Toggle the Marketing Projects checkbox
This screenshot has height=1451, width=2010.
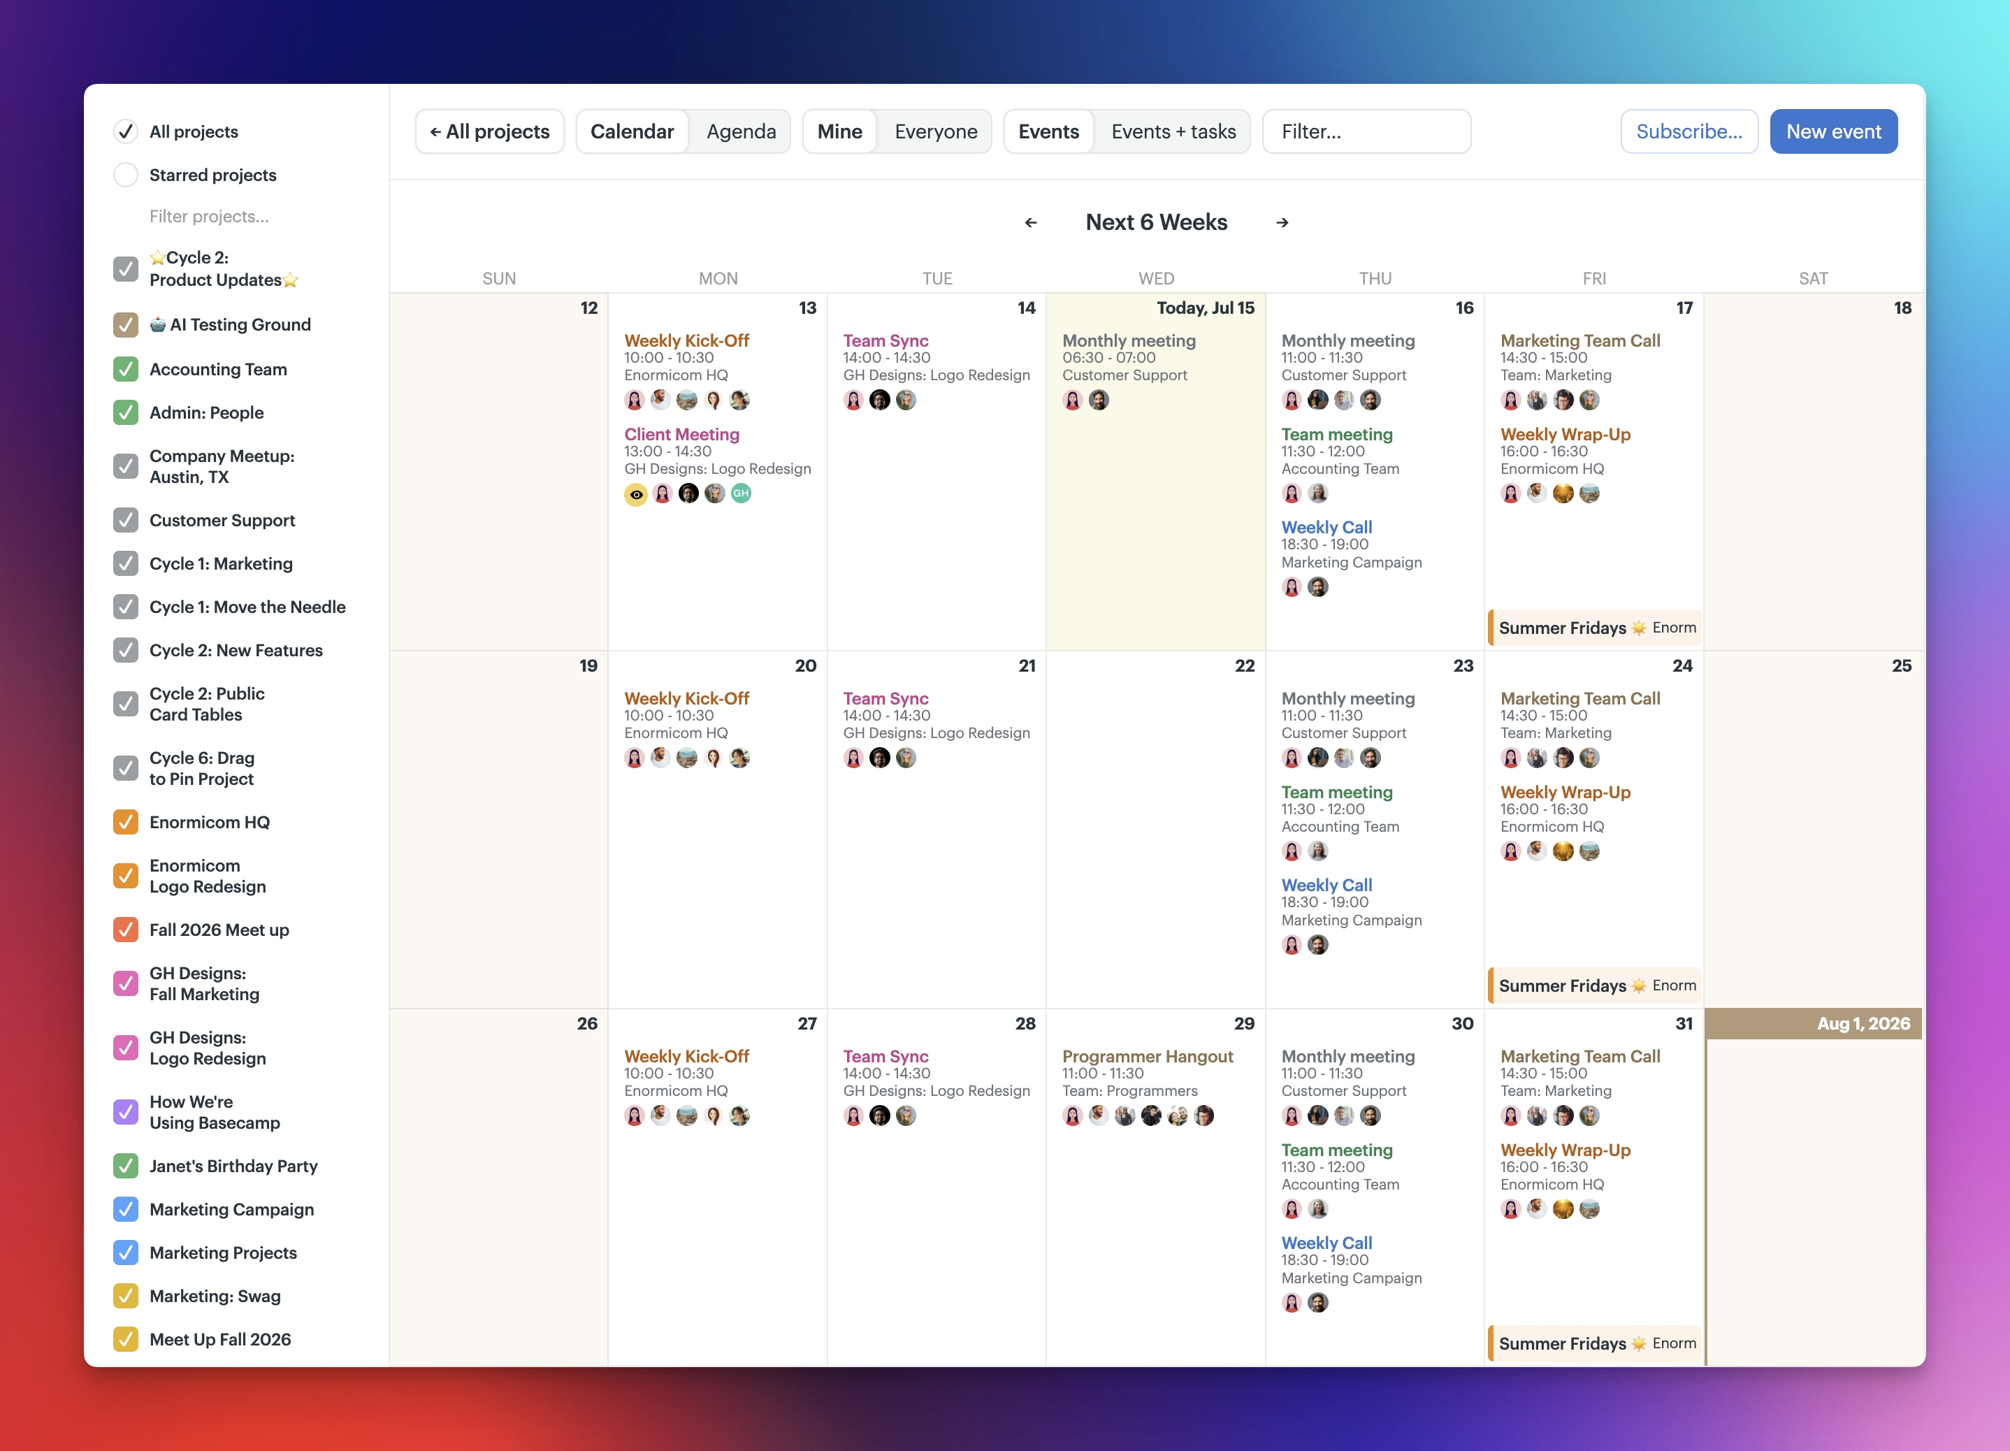(x=126, y=1253)
